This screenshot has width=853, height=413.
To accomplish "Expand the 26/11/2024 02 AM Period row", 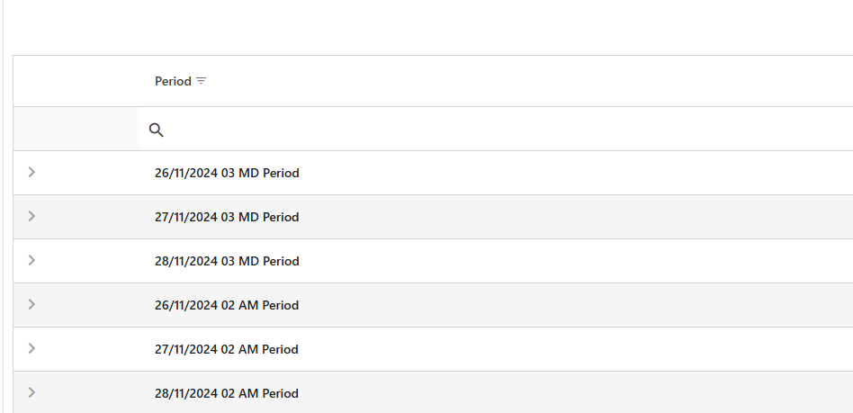I will coord(32,304).
